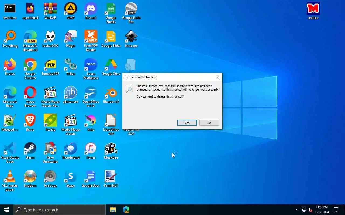Screen dimensions: 345x215
Task: Select the PeaZip shortcut
Action: (50, 123)
